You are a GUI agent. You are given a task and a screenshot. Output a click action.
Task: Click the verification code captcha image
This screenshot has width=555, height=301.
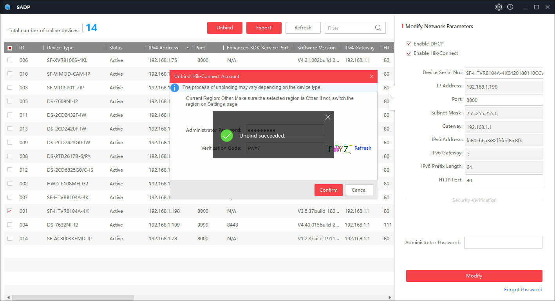(339, 149)
